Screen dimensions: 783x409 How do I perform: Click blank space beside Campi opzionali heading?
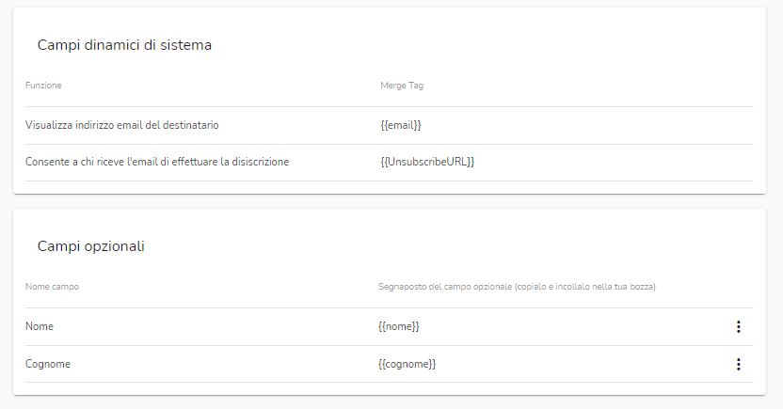tap(450, 246)
